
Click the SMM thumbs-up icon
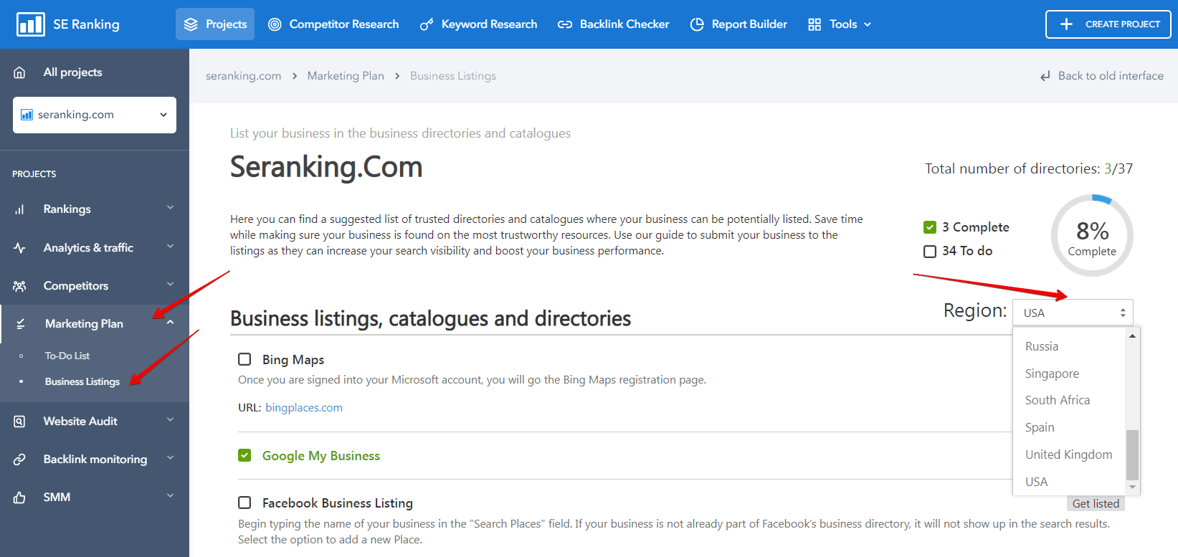point(19,498)
